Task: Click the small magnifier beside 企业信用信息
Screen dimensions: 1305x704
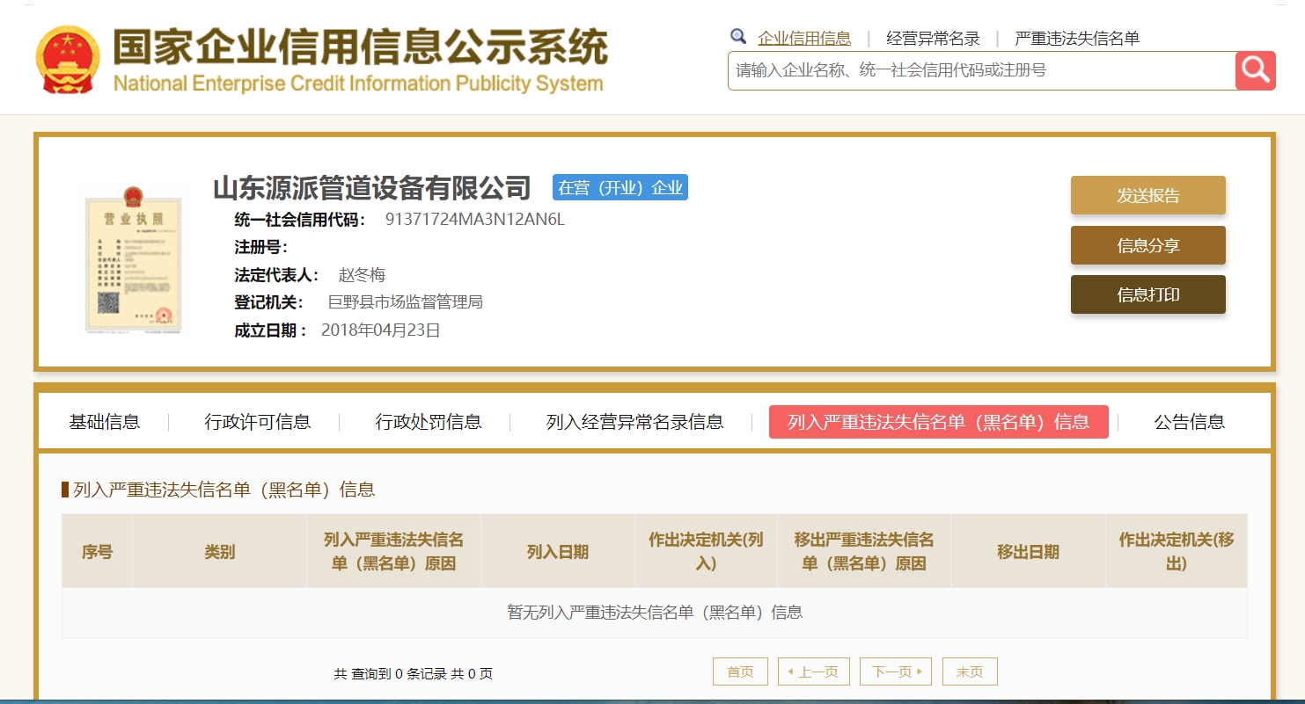Action: pos(738,36)
